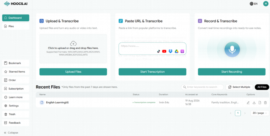Open the Files menu item
The height and width of the screenshot is (136, 270).
coord(16,26)
